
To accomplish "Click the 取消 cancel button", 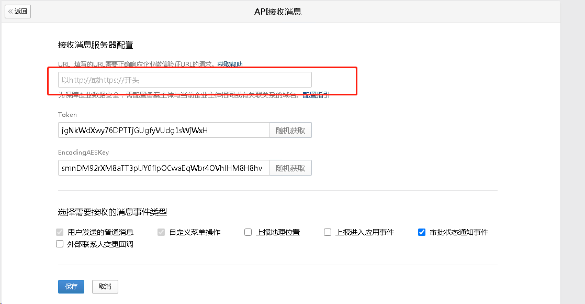I will click(x=105, y=287).
